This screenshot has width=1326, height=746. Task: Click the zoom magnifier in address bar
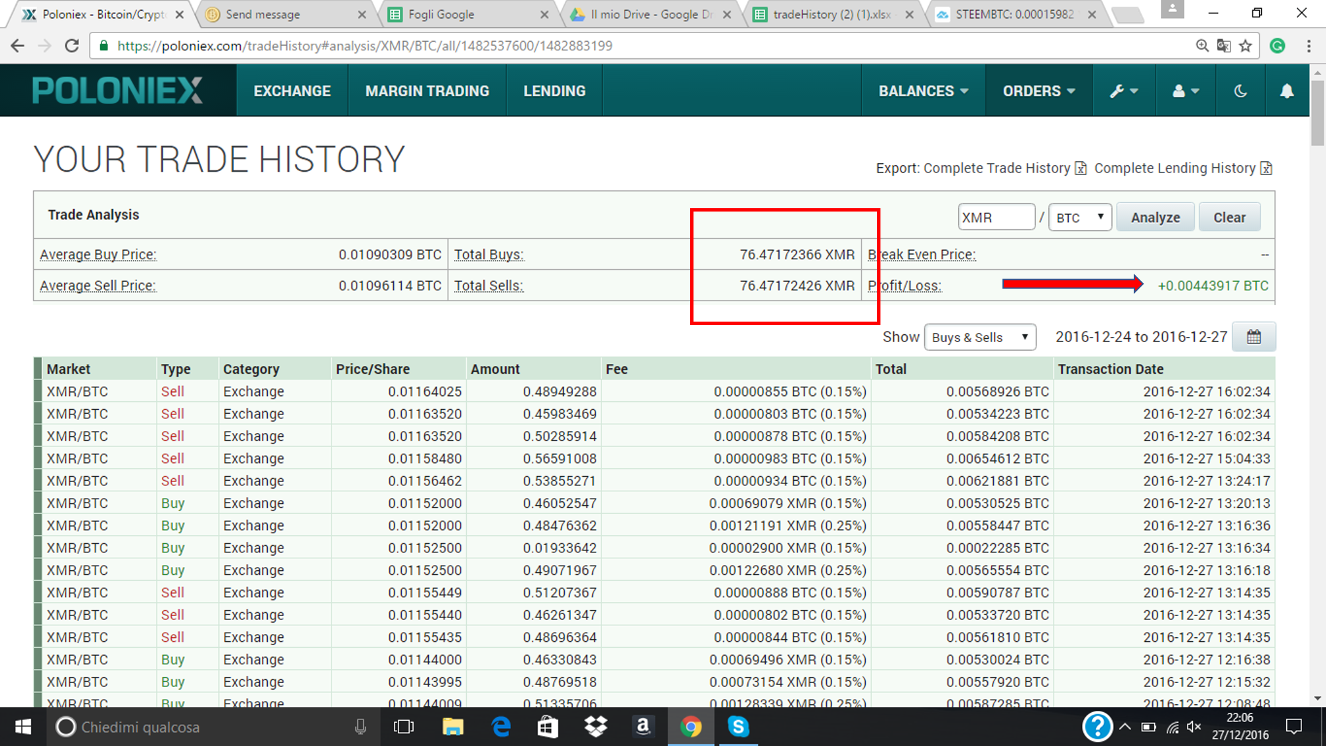click(1202, 46)
